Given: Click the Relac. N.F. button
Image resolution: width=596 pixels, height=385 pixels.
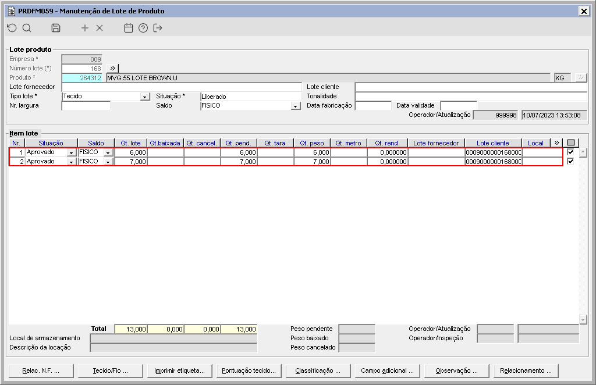Looking at the screenshot, I should point(41,371).
